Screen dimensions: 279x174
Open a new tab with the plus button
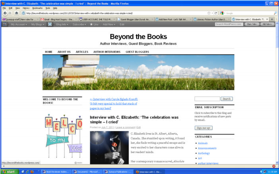pos(271,19)
